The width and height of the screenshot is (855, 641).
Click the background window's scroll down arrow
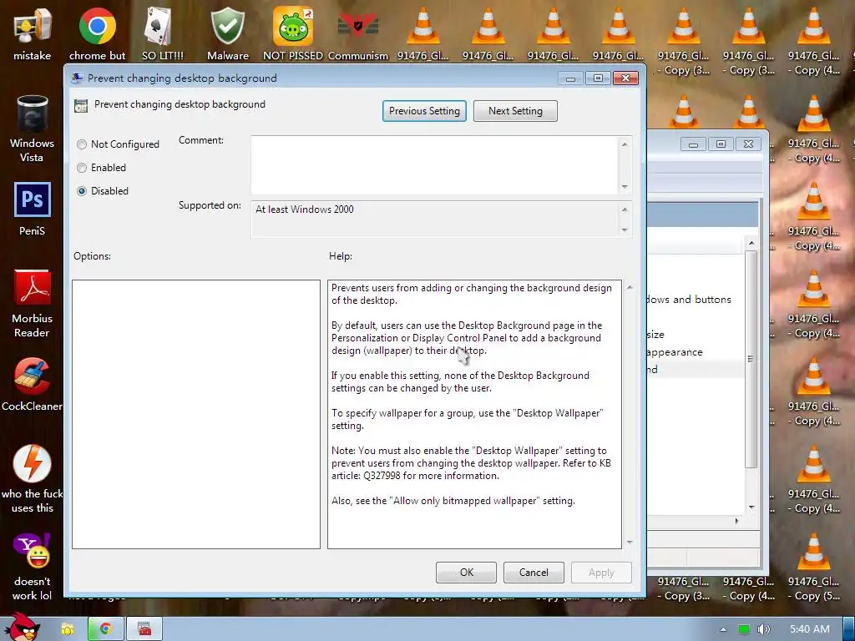pos(751,507)
